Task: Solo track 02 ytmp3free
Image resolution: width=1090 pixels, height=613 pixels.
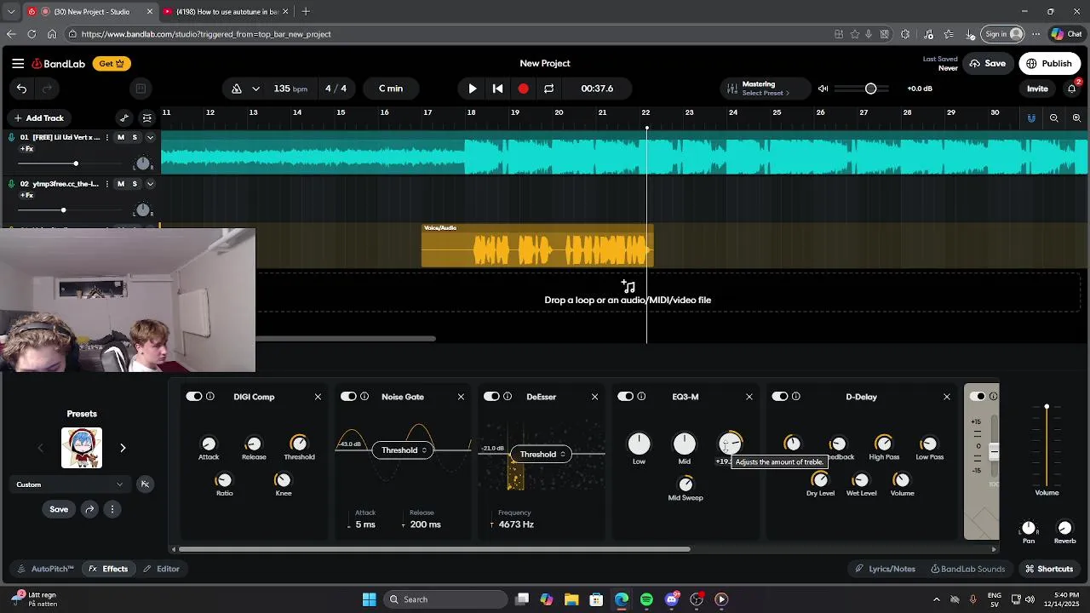Action: click(135, 184)
